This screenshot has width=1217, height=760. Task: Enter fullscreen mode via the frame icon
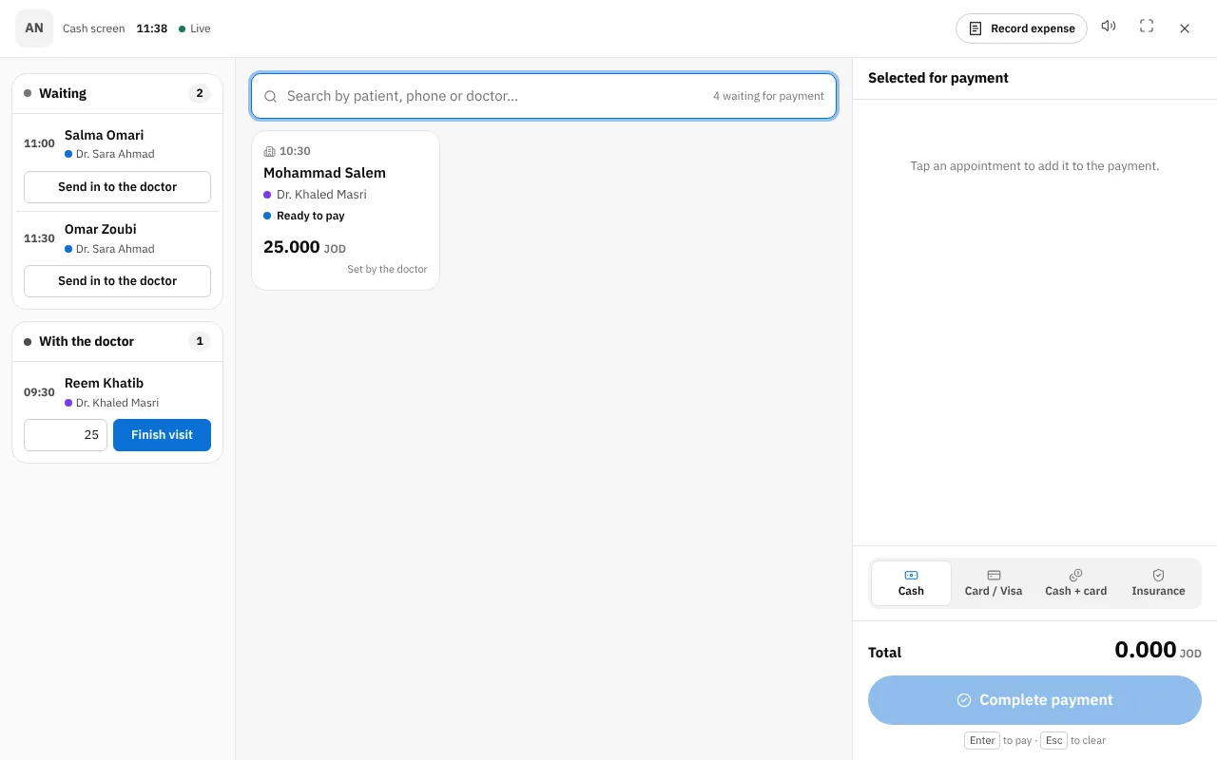(x=1147, y=27)
